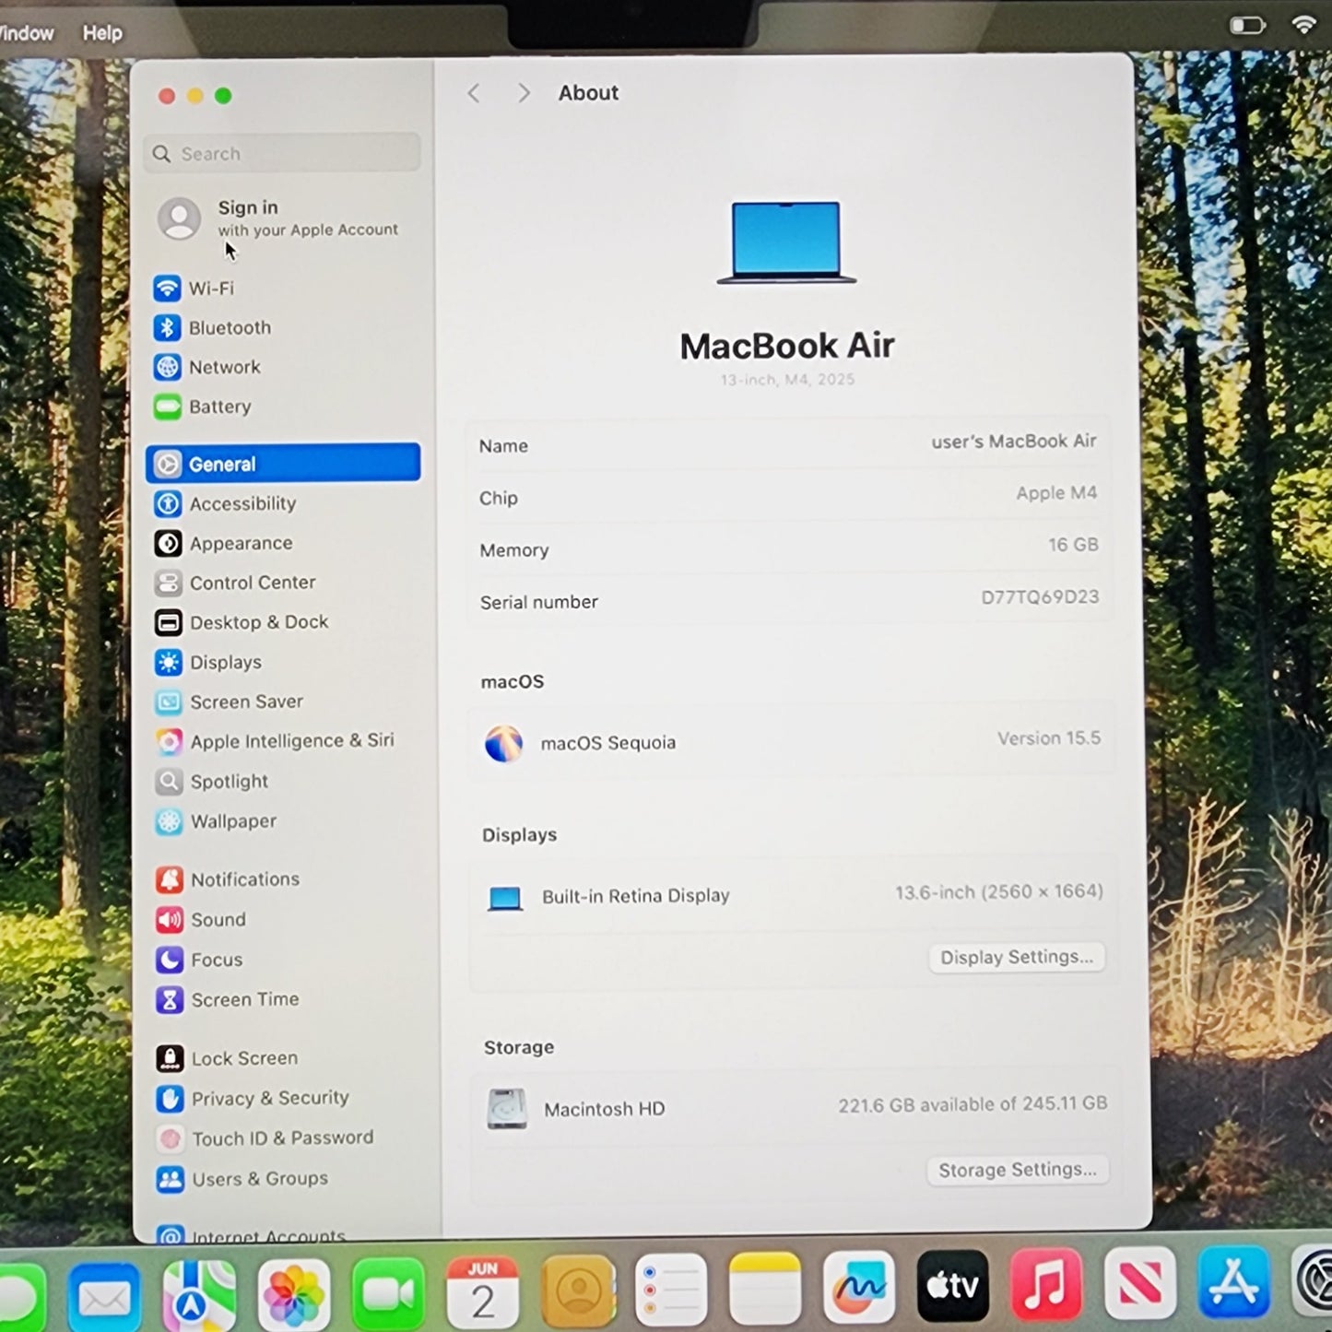Click the Displays sidebar icon
Image resolution: width=1332 pixels, height=1332 pixels.
[x=169, y=662]
